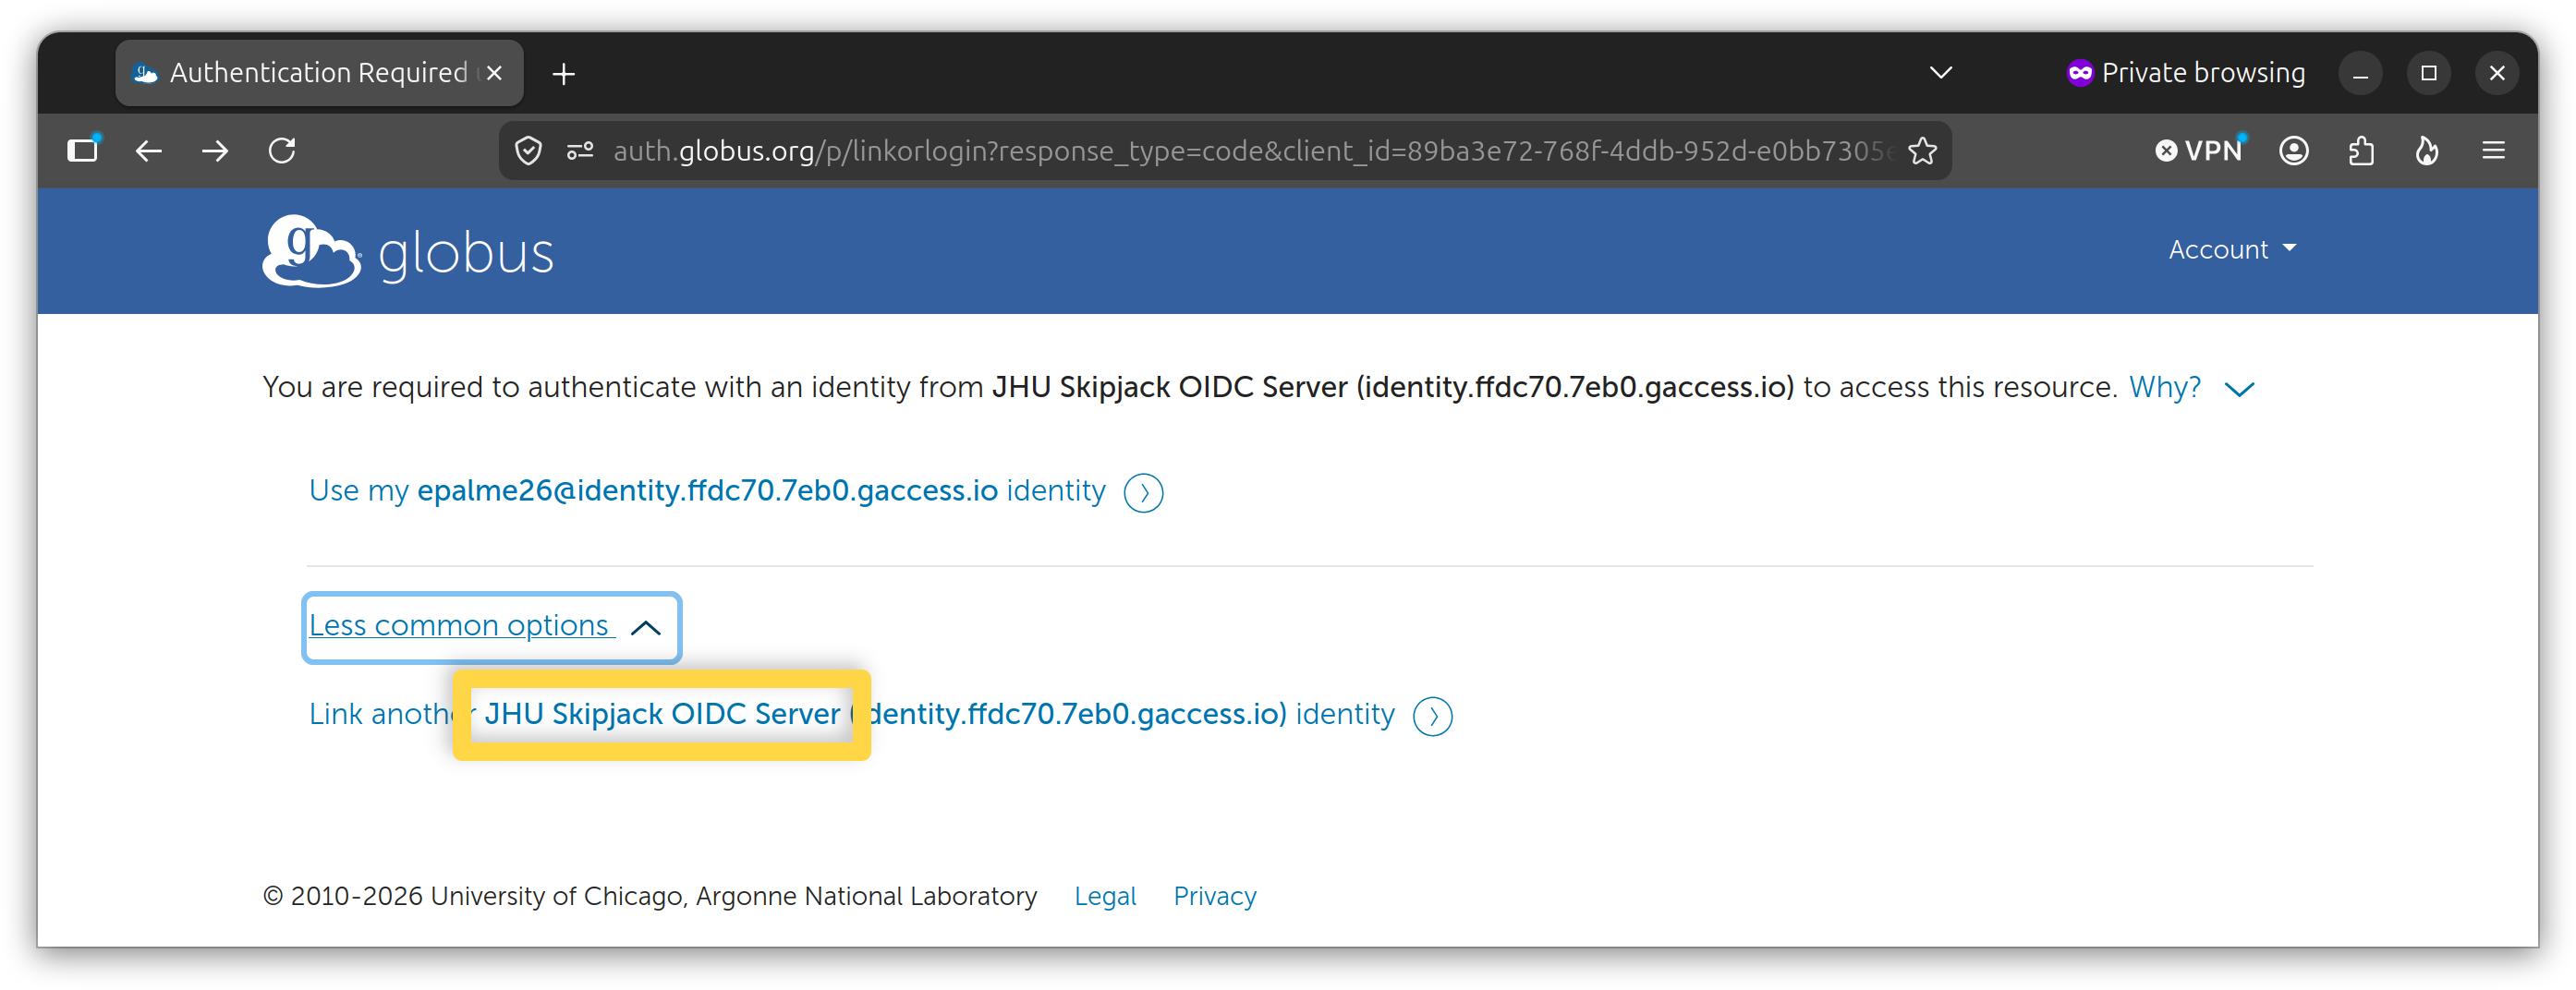Click the Private browsing indicator
This screenshot has width=2576, height=990.
coord(2186,73)
